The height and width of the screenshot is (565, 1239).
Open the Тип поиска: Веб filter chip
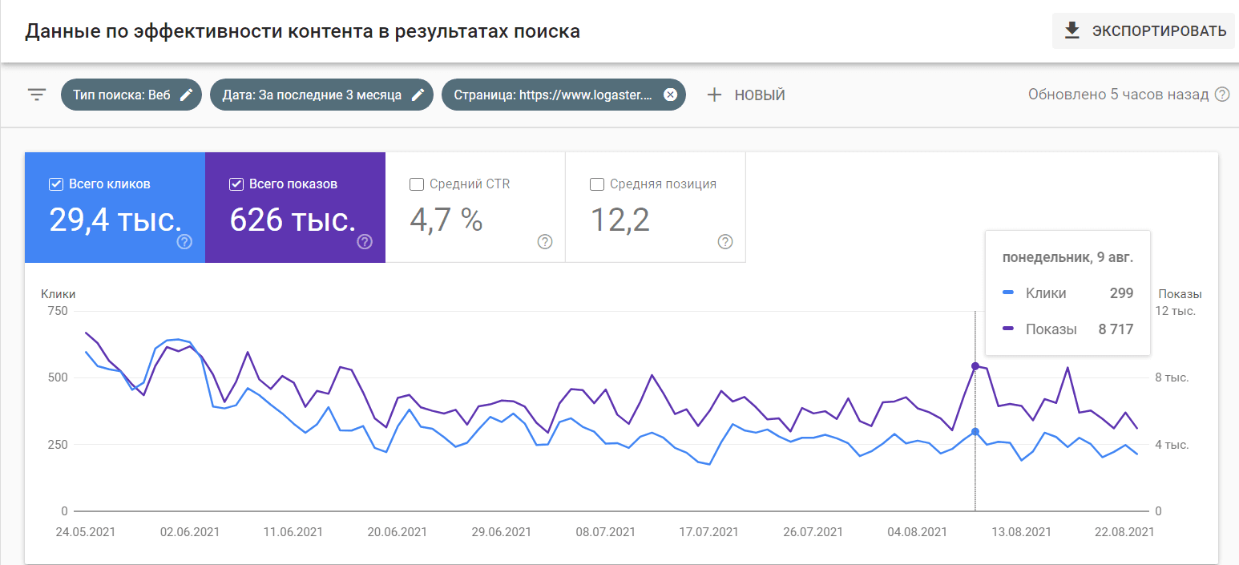[131, 95]
